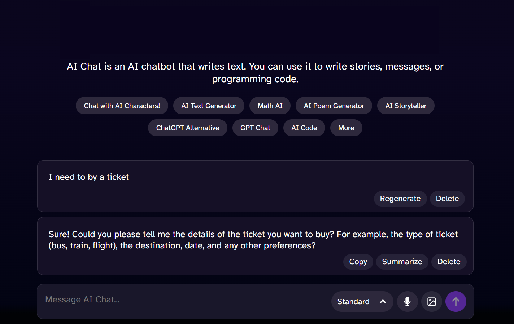
Task: Copy the AI reply text
Action: [358, 262]
